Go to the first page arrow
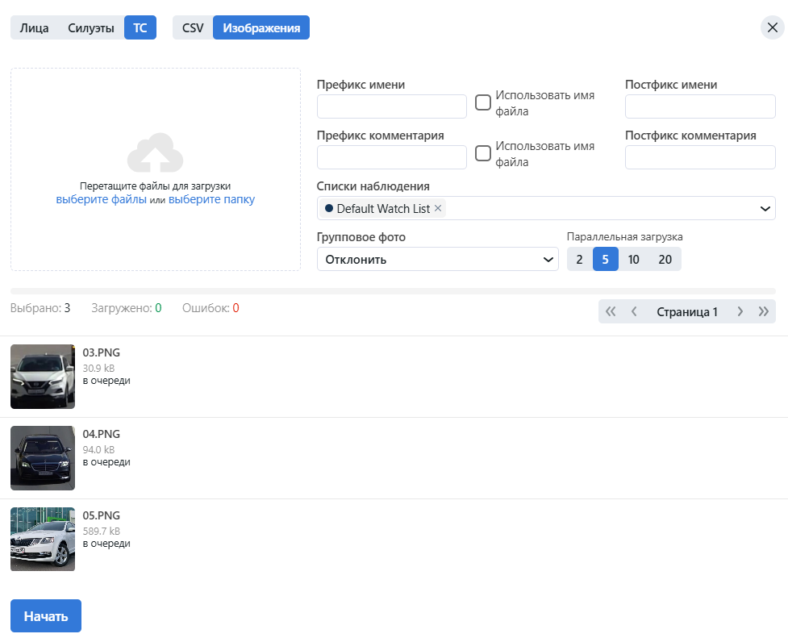This screenshot has width=788, height=638. pos(611,312)
